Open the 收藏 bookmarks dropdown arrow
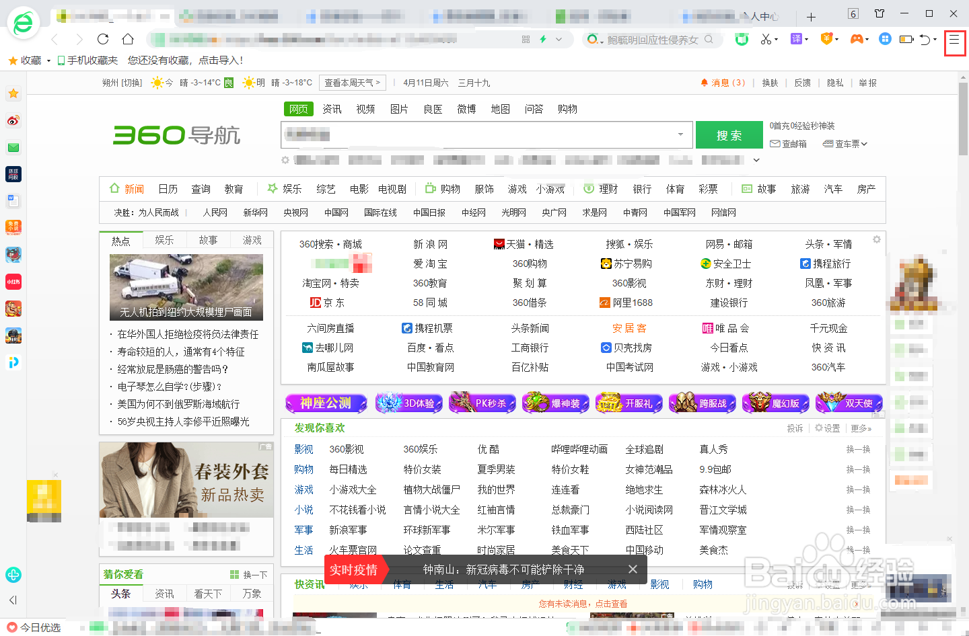This screenshot has width=969, height=636. [48, 61]
